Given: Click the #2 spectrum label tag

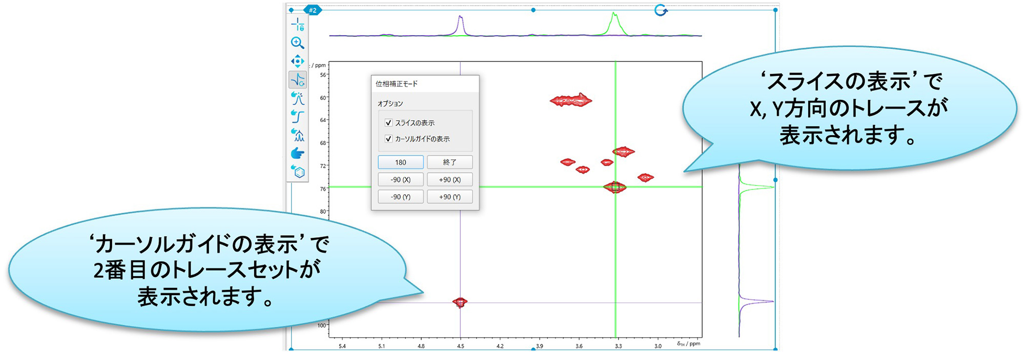Looking at the screenshot, I should 313,10.
